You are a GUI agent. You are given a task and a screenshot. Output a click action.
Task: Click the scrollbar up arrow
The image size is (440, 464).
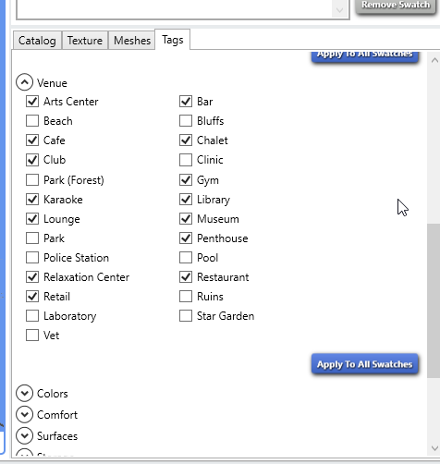tap(434, 60)
